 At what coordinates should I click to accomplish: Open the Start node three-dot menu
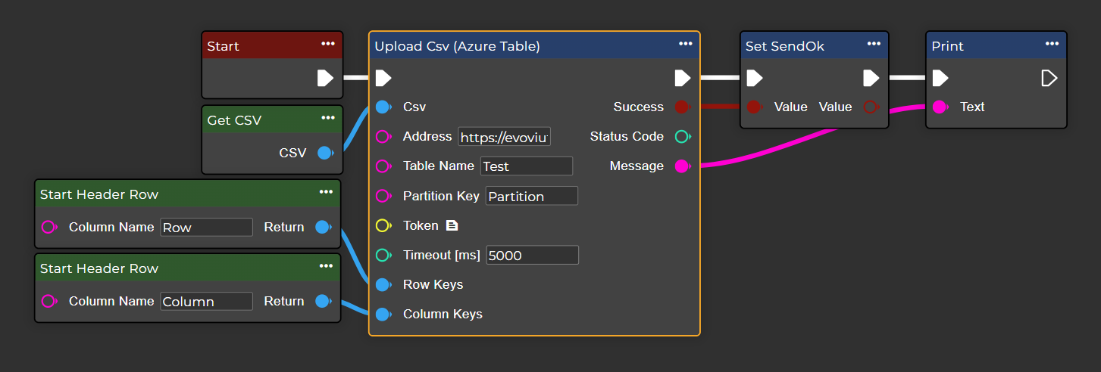328,44
